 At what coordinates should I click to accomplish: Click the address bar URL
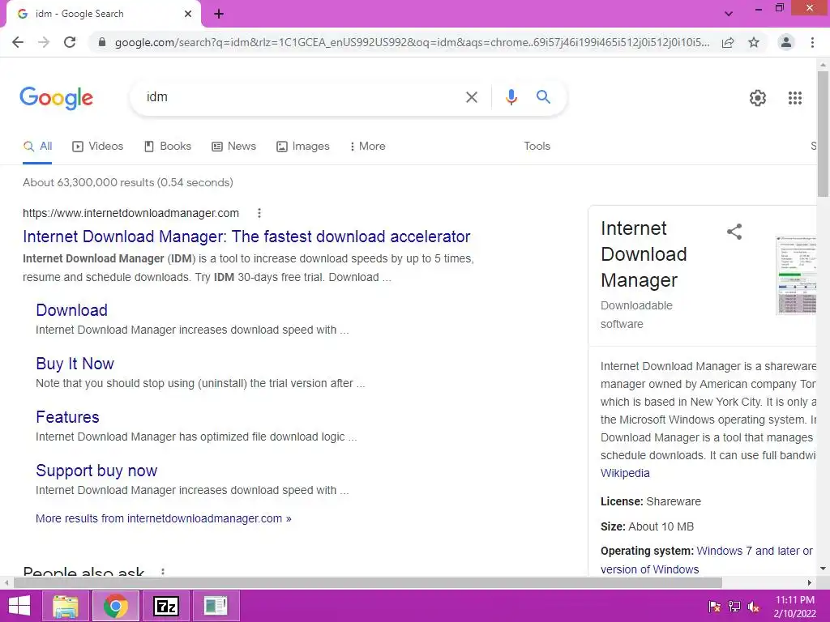(413, 42)
